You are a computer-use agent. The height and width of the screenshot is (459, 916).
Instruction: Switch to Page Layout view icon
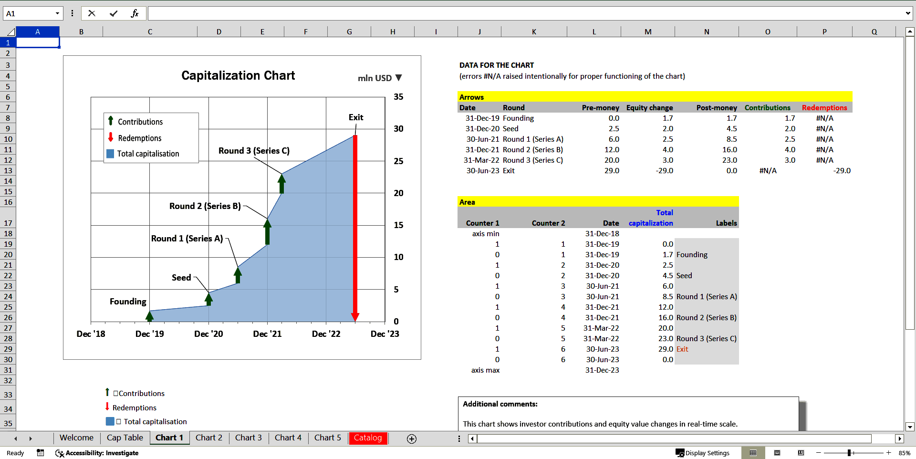click(777, 453)
